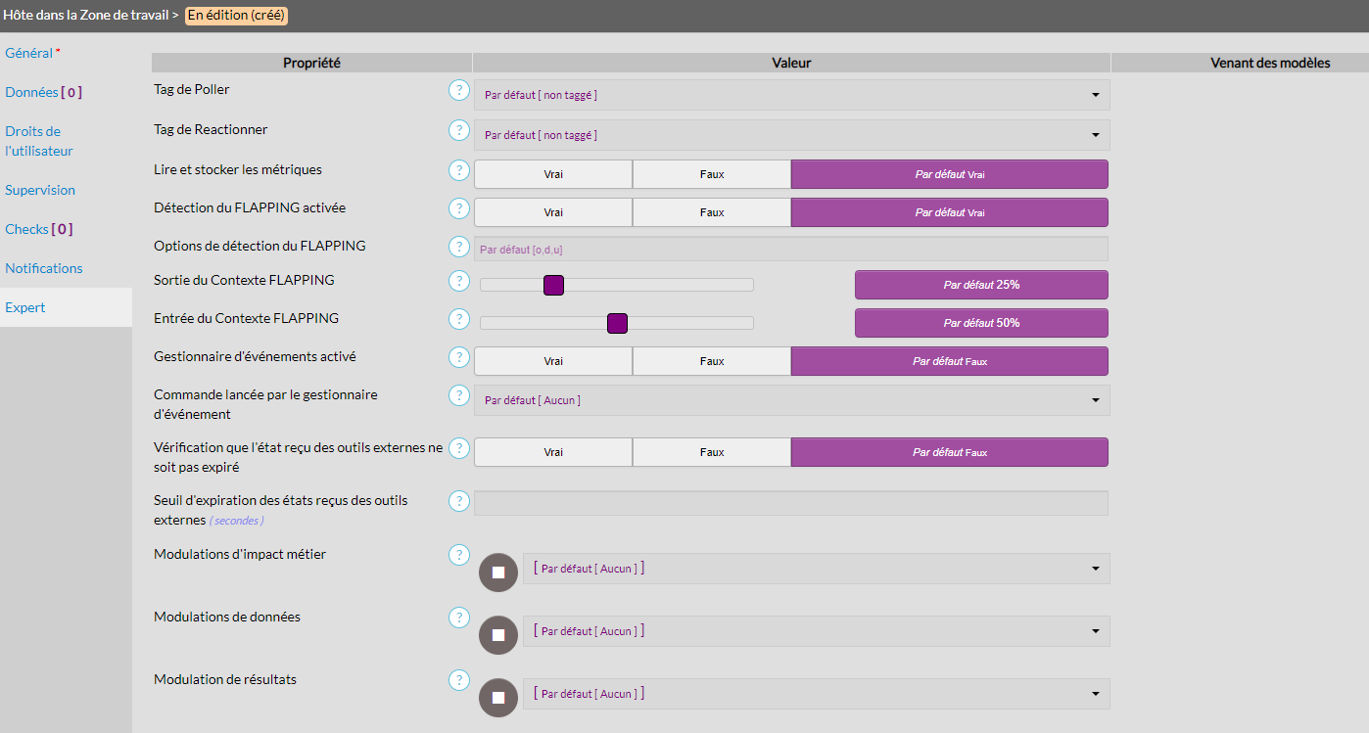Click help icon for Tag de Poller
This screenshot has width=1369, height=733.
[x=458, y=90]
